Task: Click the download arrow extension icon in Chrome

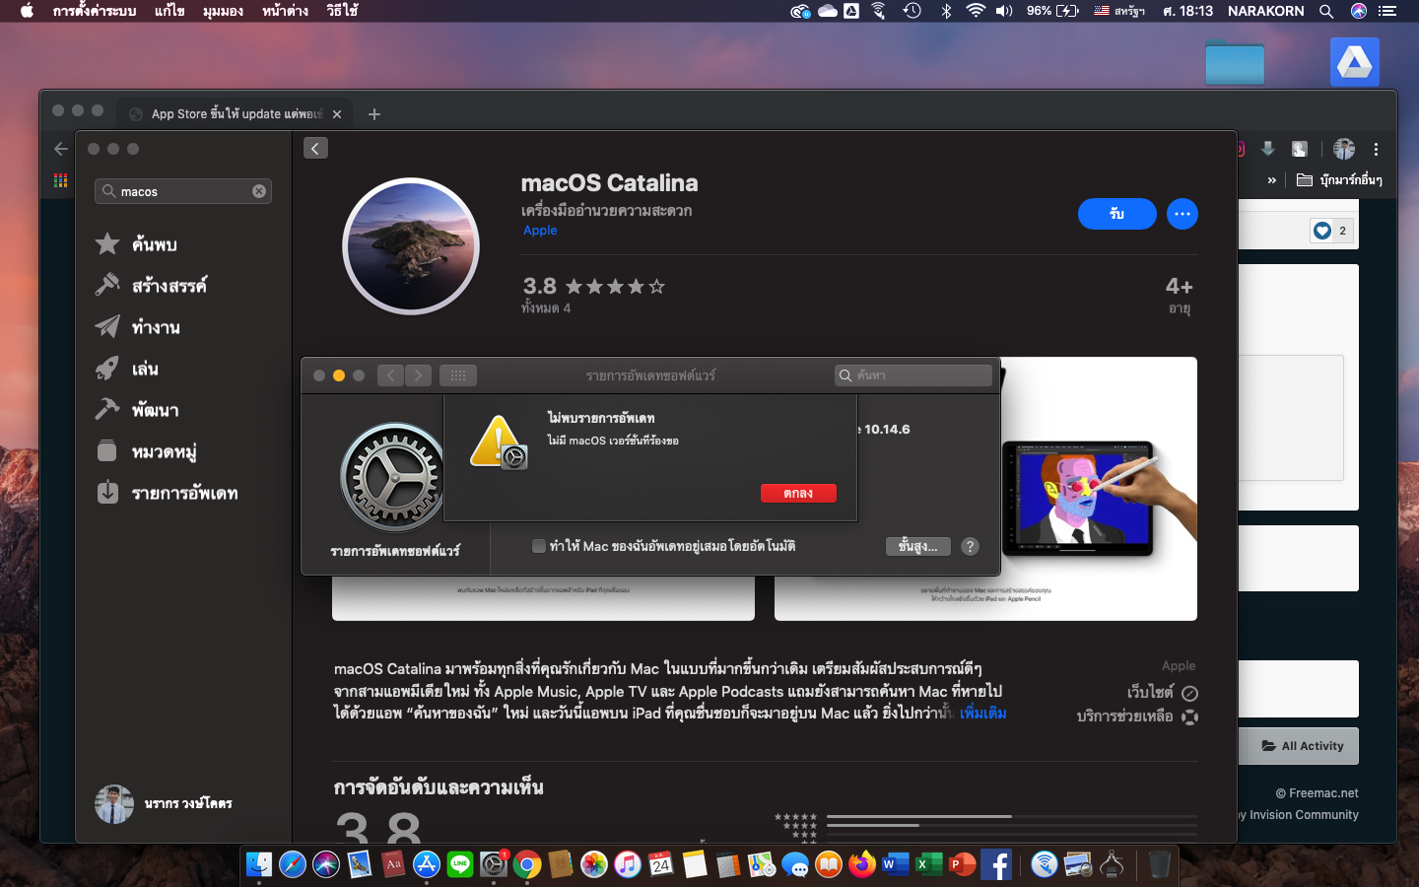Action: (1268, 149)
